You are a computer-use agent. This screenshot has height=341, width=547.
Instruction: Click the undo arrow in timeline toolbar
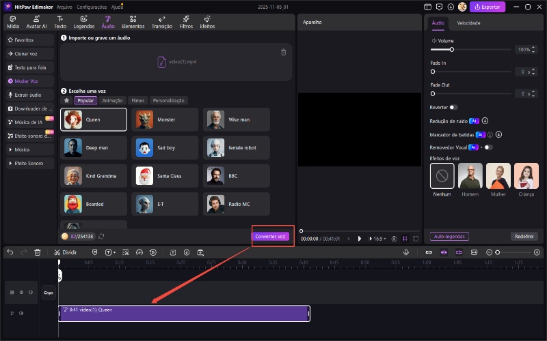click(x=10, y=252)
